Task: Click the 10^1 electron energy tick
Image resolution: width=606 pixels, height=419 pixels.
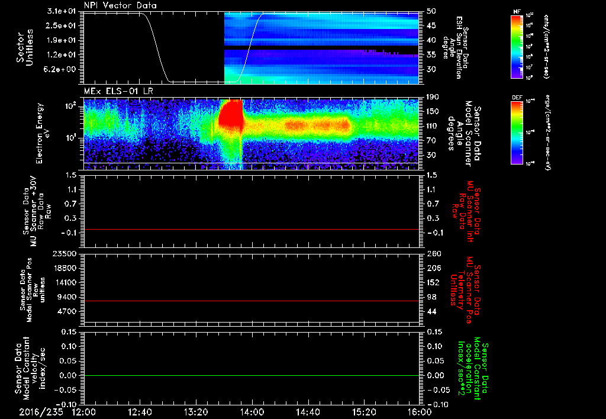Action: [71, 138]
